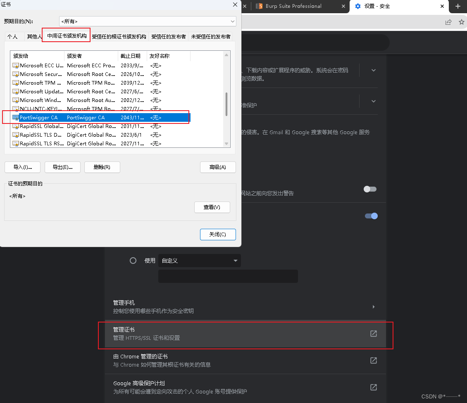Click the certificate list scrollbar thumb
467x403 pixels.
(226, 104)
